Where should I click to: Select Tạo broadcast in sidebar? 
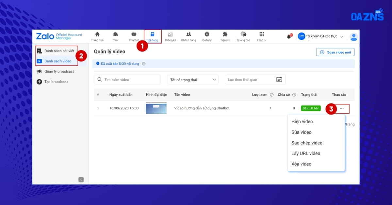[52, 82]
